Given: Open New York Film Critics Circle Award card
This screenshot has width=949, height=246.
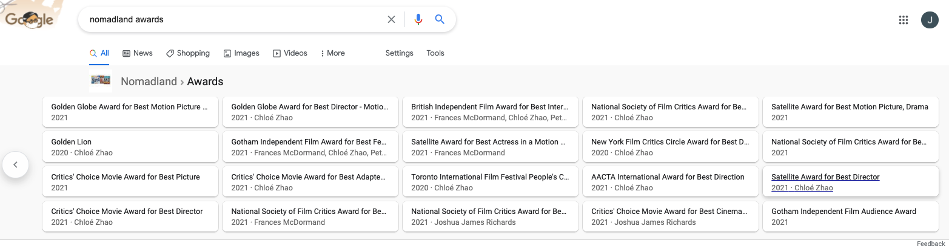Looking at the screenshot, I should tap(671, 147).
